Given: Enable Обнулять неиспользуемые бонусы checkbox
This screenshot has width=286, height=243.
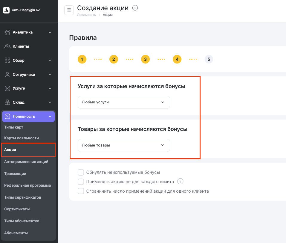Looking at the screenshot, I should coord(81,172).
